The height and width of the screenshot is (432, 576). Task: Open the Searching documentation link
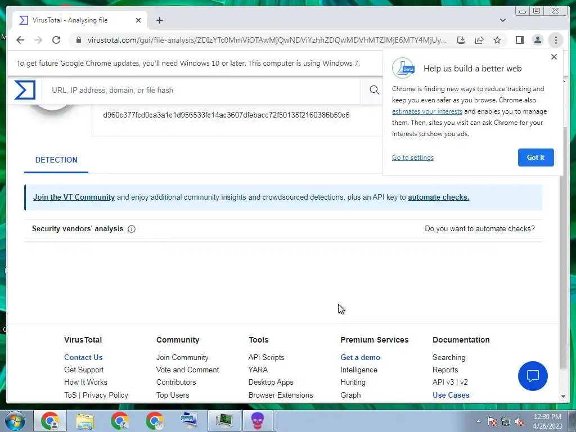point(449,357)
